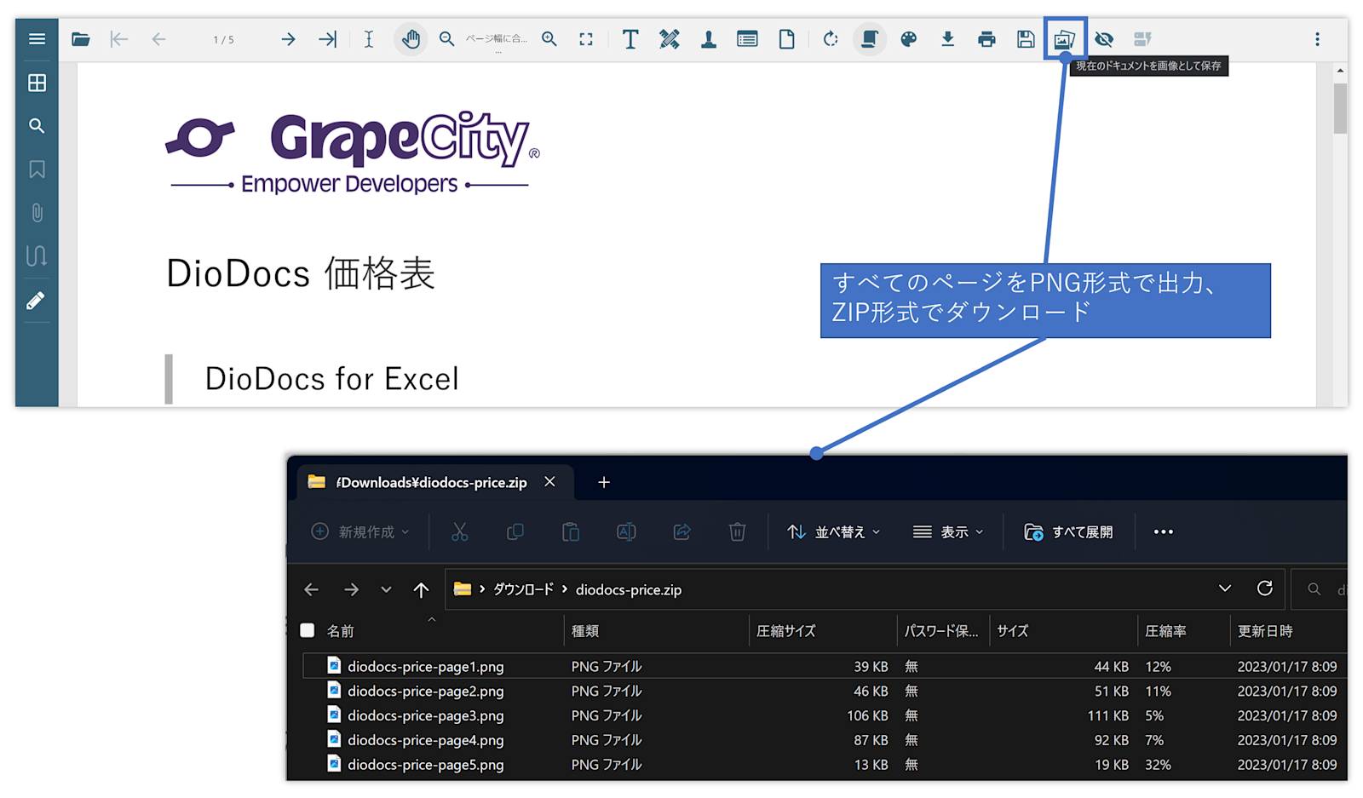Refresh the Explorer folder view
Viewport: 1363px width, 798px height.
coord(1265,588)
